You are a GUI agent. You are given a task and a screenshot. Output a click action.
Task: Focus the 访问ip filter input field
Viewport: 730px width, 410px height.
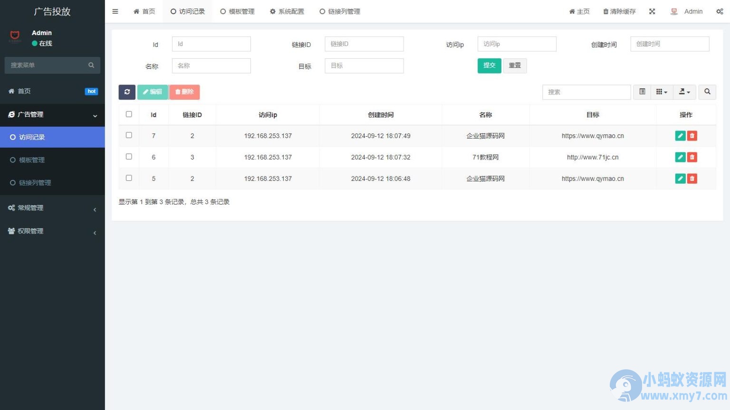(x=517, y=44)
